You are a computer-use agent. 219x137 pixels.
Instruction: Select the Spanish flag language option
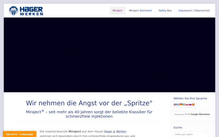[193, 104]
